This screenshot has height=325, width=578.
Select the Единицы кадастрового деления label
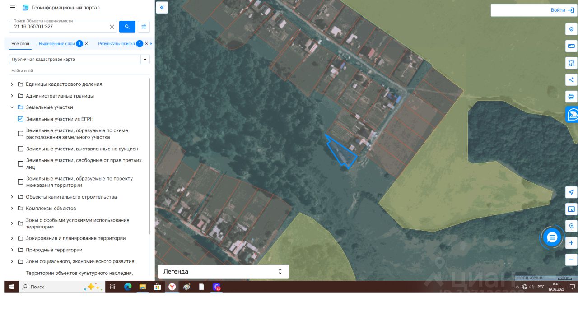64,84
